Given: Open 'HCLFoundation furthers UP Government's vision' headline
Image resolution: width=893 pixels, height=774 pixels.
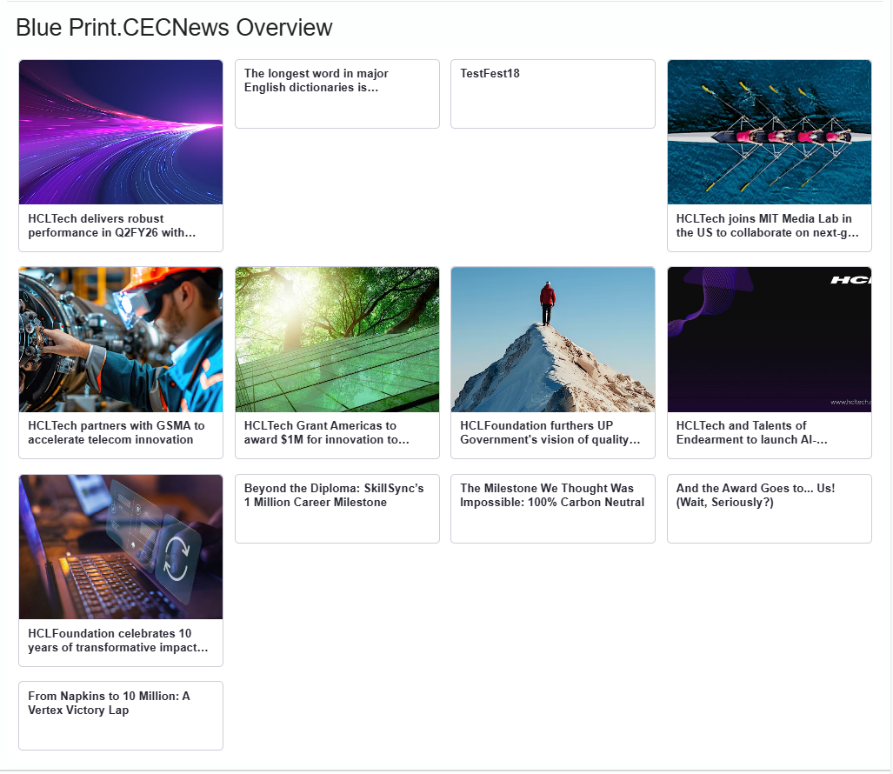Looking at the screenshot, I should (550, 433).
